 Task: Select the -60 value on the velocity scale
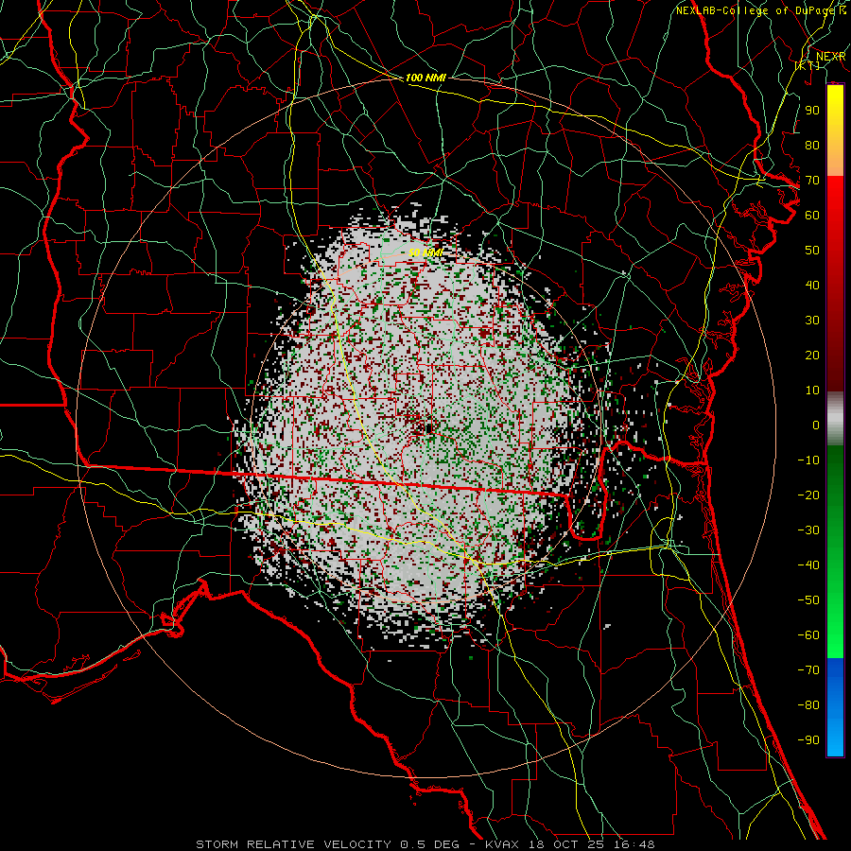(x=808, y=635)
